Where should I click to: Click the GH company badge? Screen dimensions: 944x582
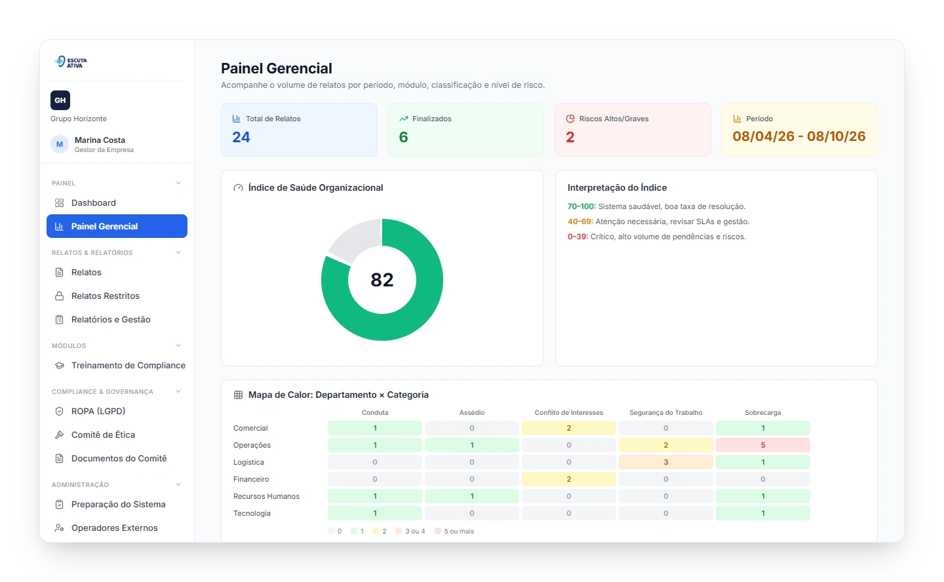click(x=60, y=100)
